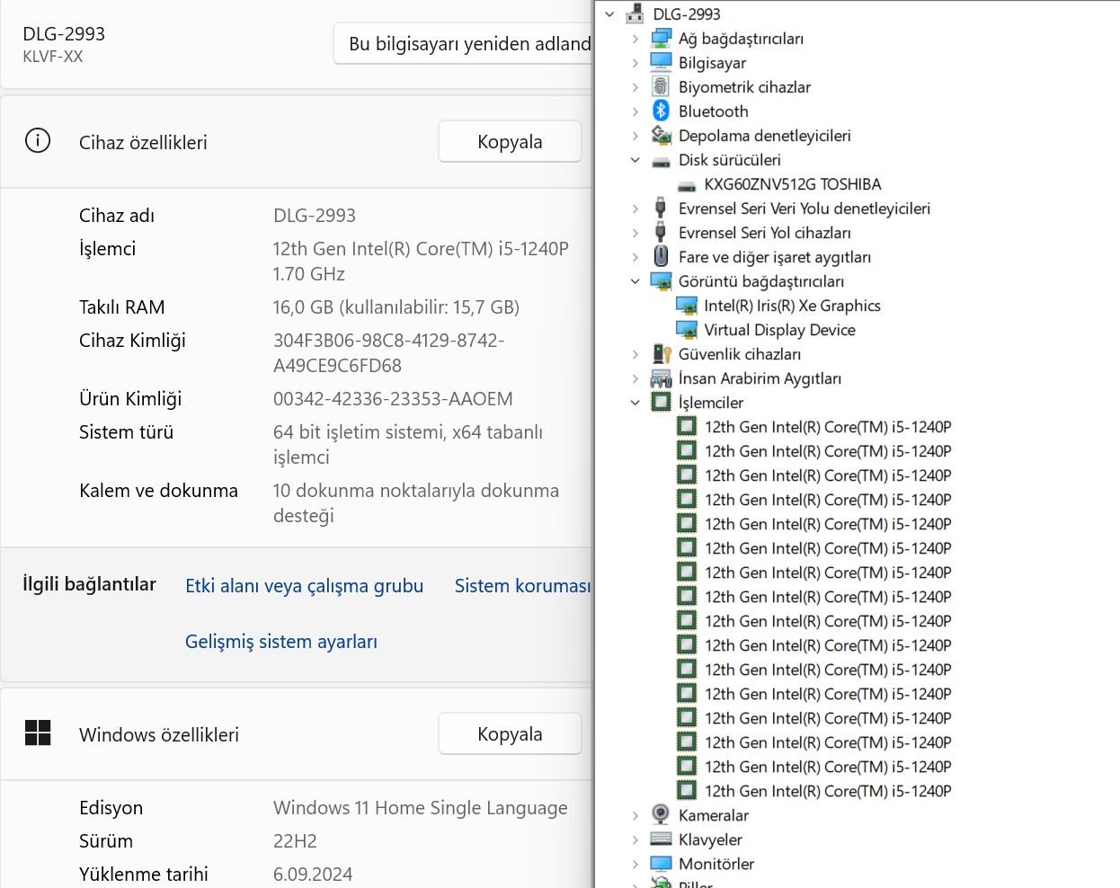Click the '10 dokunma noktalarıyla dokunma desteği' value
This screenshot has height=888, width=1120.
coord(416,502)
